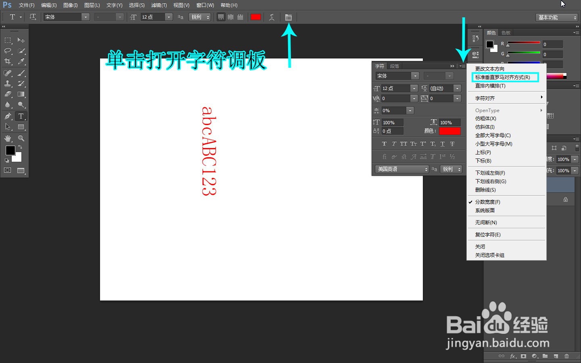Toggle Subscript style button
Image resolution: width=581 pixels, height=363 pixels.
coord(433,144)
